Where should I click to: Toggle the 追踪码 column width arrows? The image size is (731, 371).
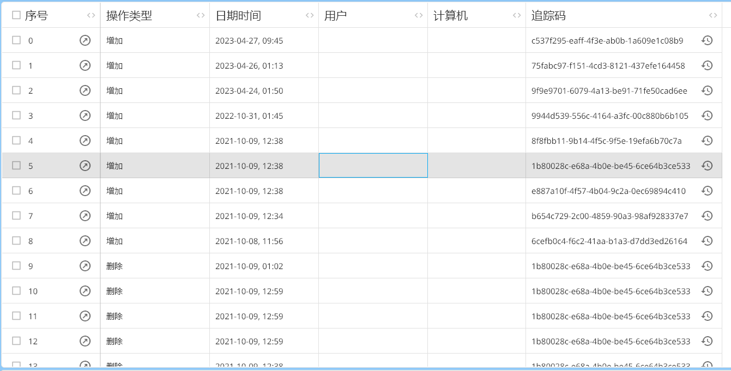(713, 16)
